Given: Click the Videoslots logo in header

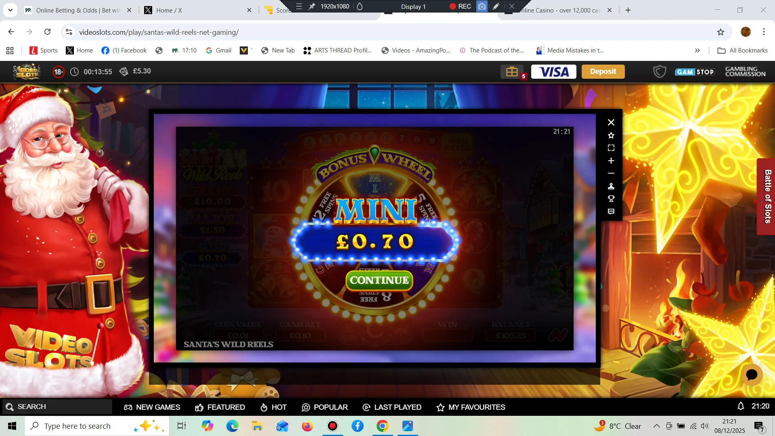Looking at the screenshot, I should [27, 71].
